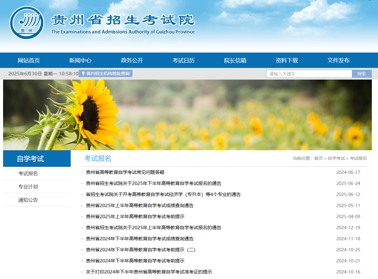Click the sunflower banner image
This screenshot has height=279, width=378.
(187, 115)
